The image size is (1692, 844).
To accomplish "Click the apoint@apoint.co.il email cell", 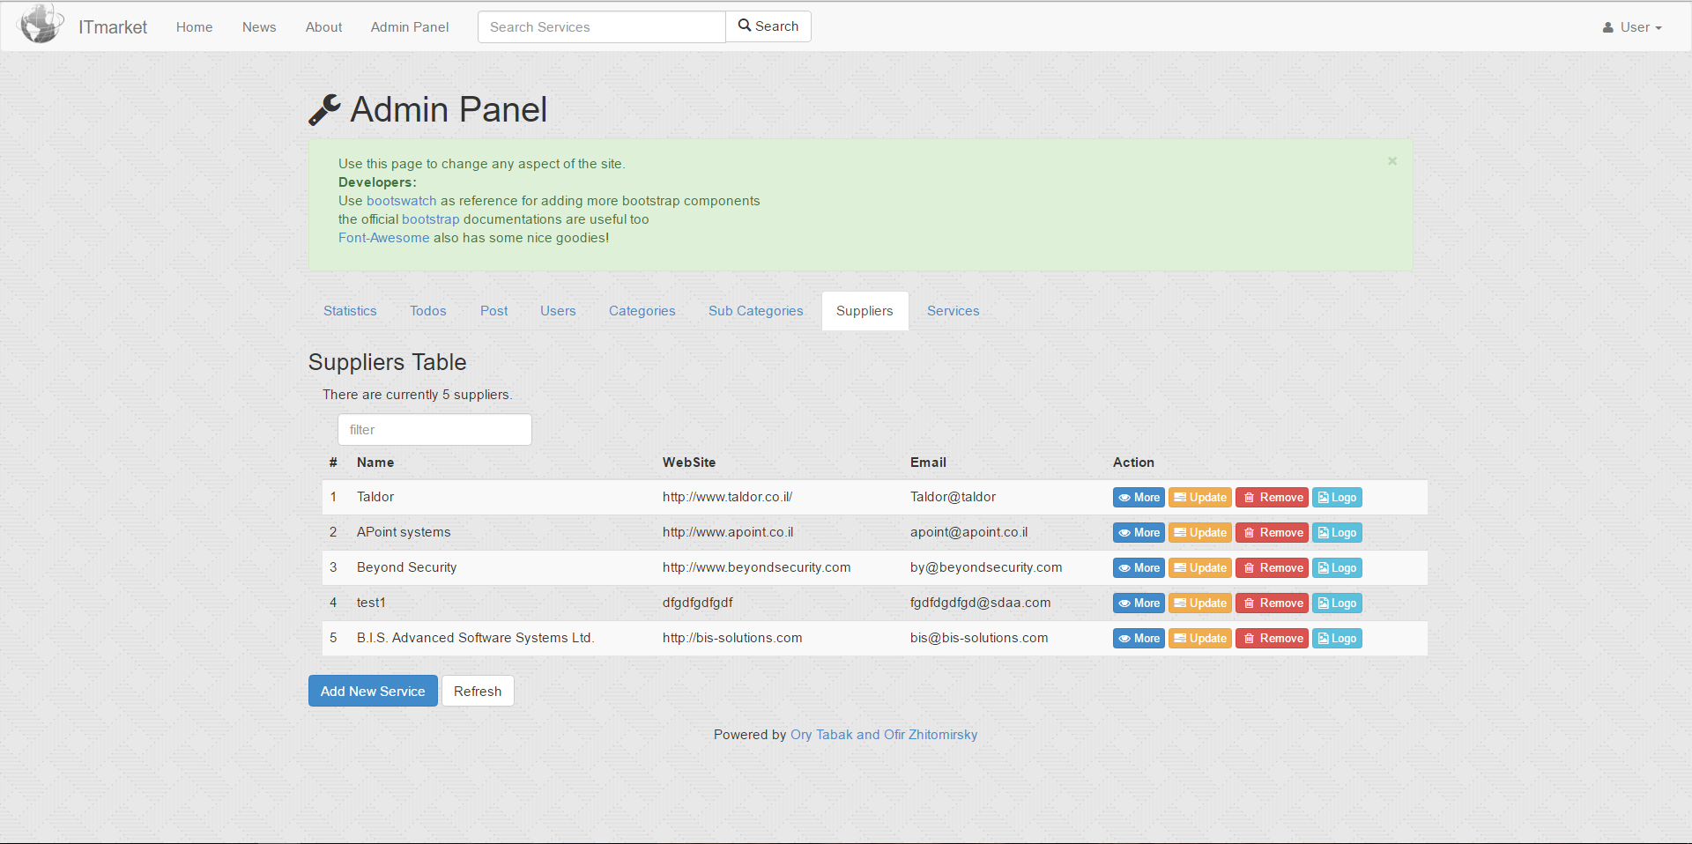I will point(968,532).
